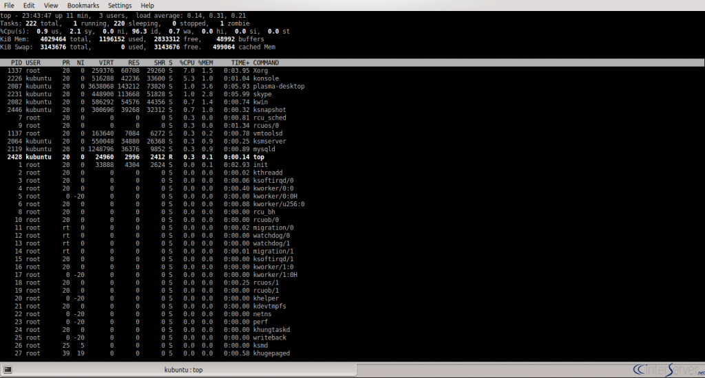The width and height of the screenshot is (705, 378).
Task: Click the rcuos/0 process name
Action: coord(266,126)
